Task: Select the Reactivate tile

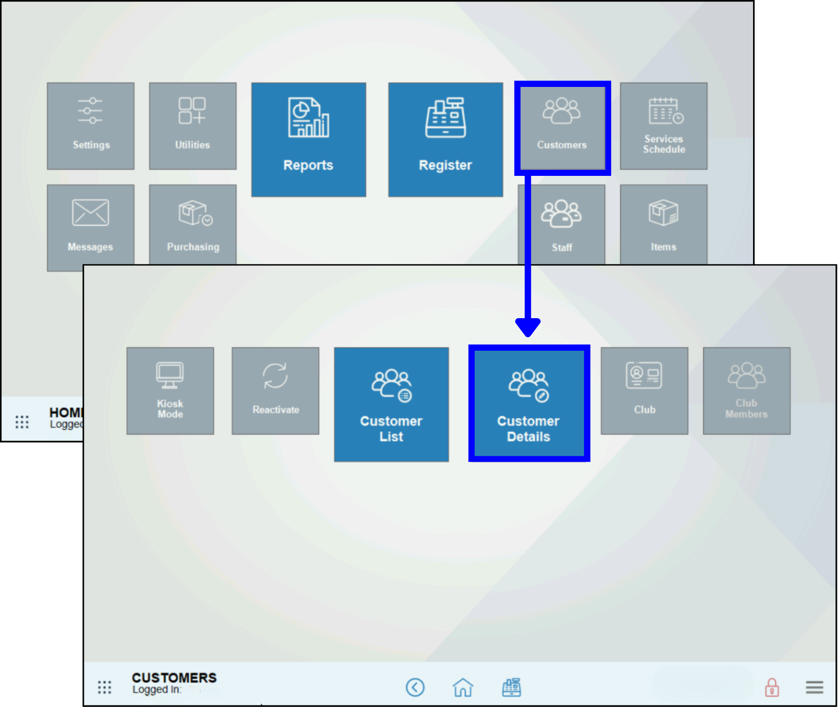Action: [x=275, y=390]
